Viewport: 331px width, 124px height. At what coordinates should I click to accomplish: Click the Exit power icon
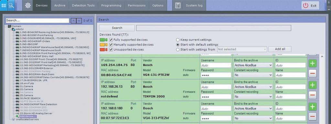[x=305, y=6]
